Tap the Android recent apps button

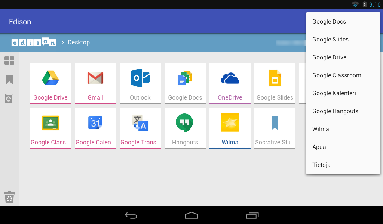[x=252, y=215]
